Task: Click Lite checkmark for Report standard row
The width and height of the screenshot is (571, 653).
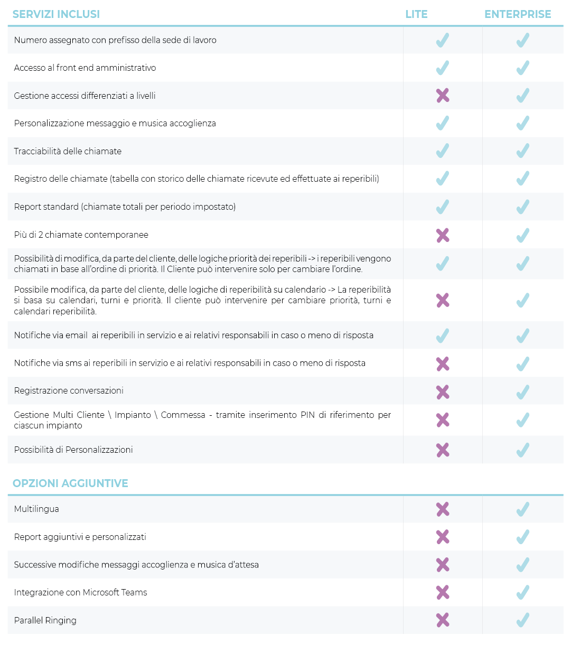Action: [x=443, y=207]
